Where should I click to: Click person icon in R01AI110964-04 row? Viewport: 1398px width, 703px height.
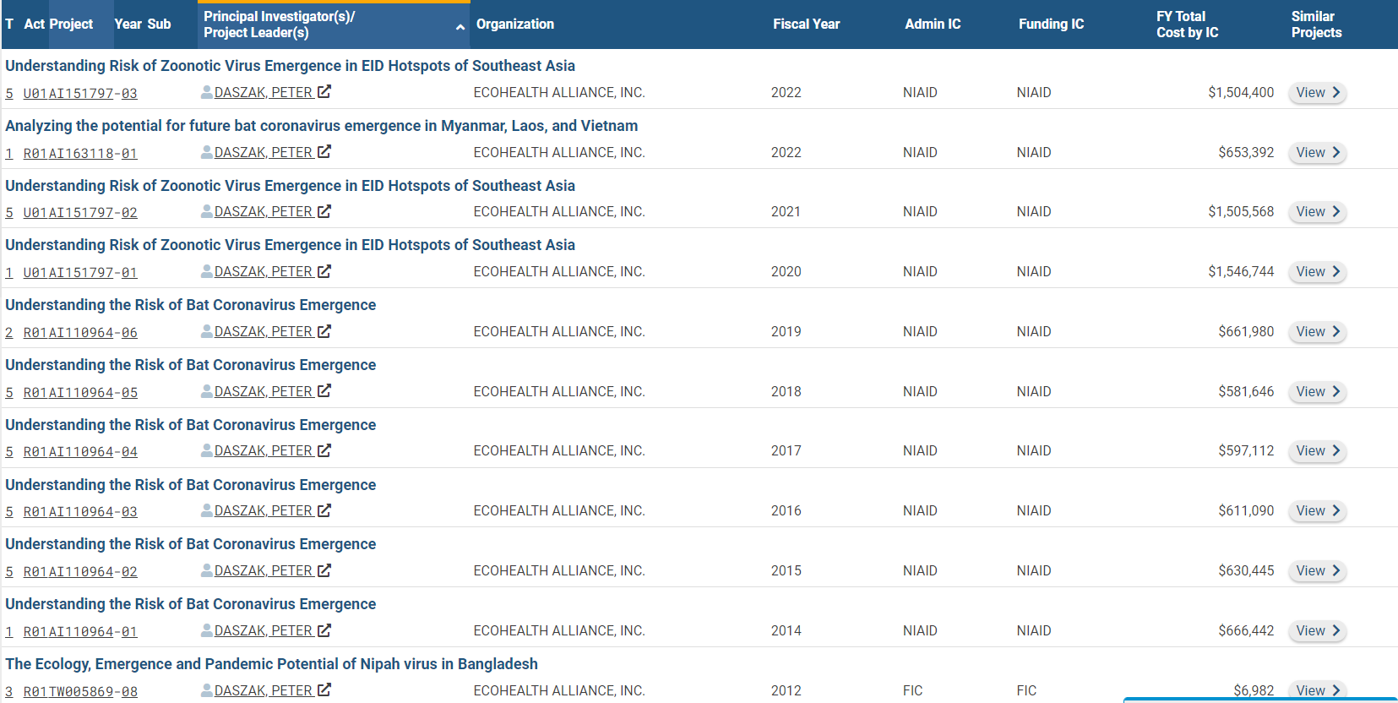207,450
